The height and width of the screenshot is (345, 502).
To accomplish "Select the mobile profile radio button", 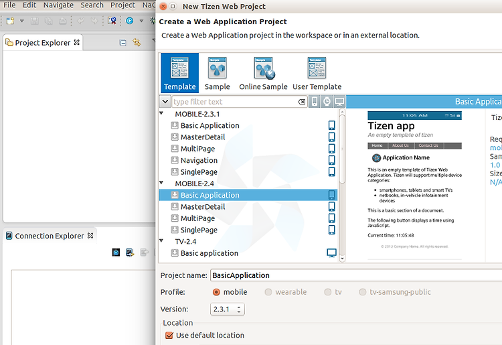I will [x=216, y=292].
